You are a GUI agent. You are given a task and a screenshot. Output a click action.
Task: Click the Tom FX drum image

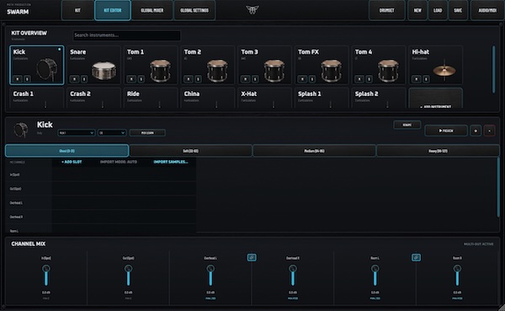pyautogui.click(x=332, y=70)
